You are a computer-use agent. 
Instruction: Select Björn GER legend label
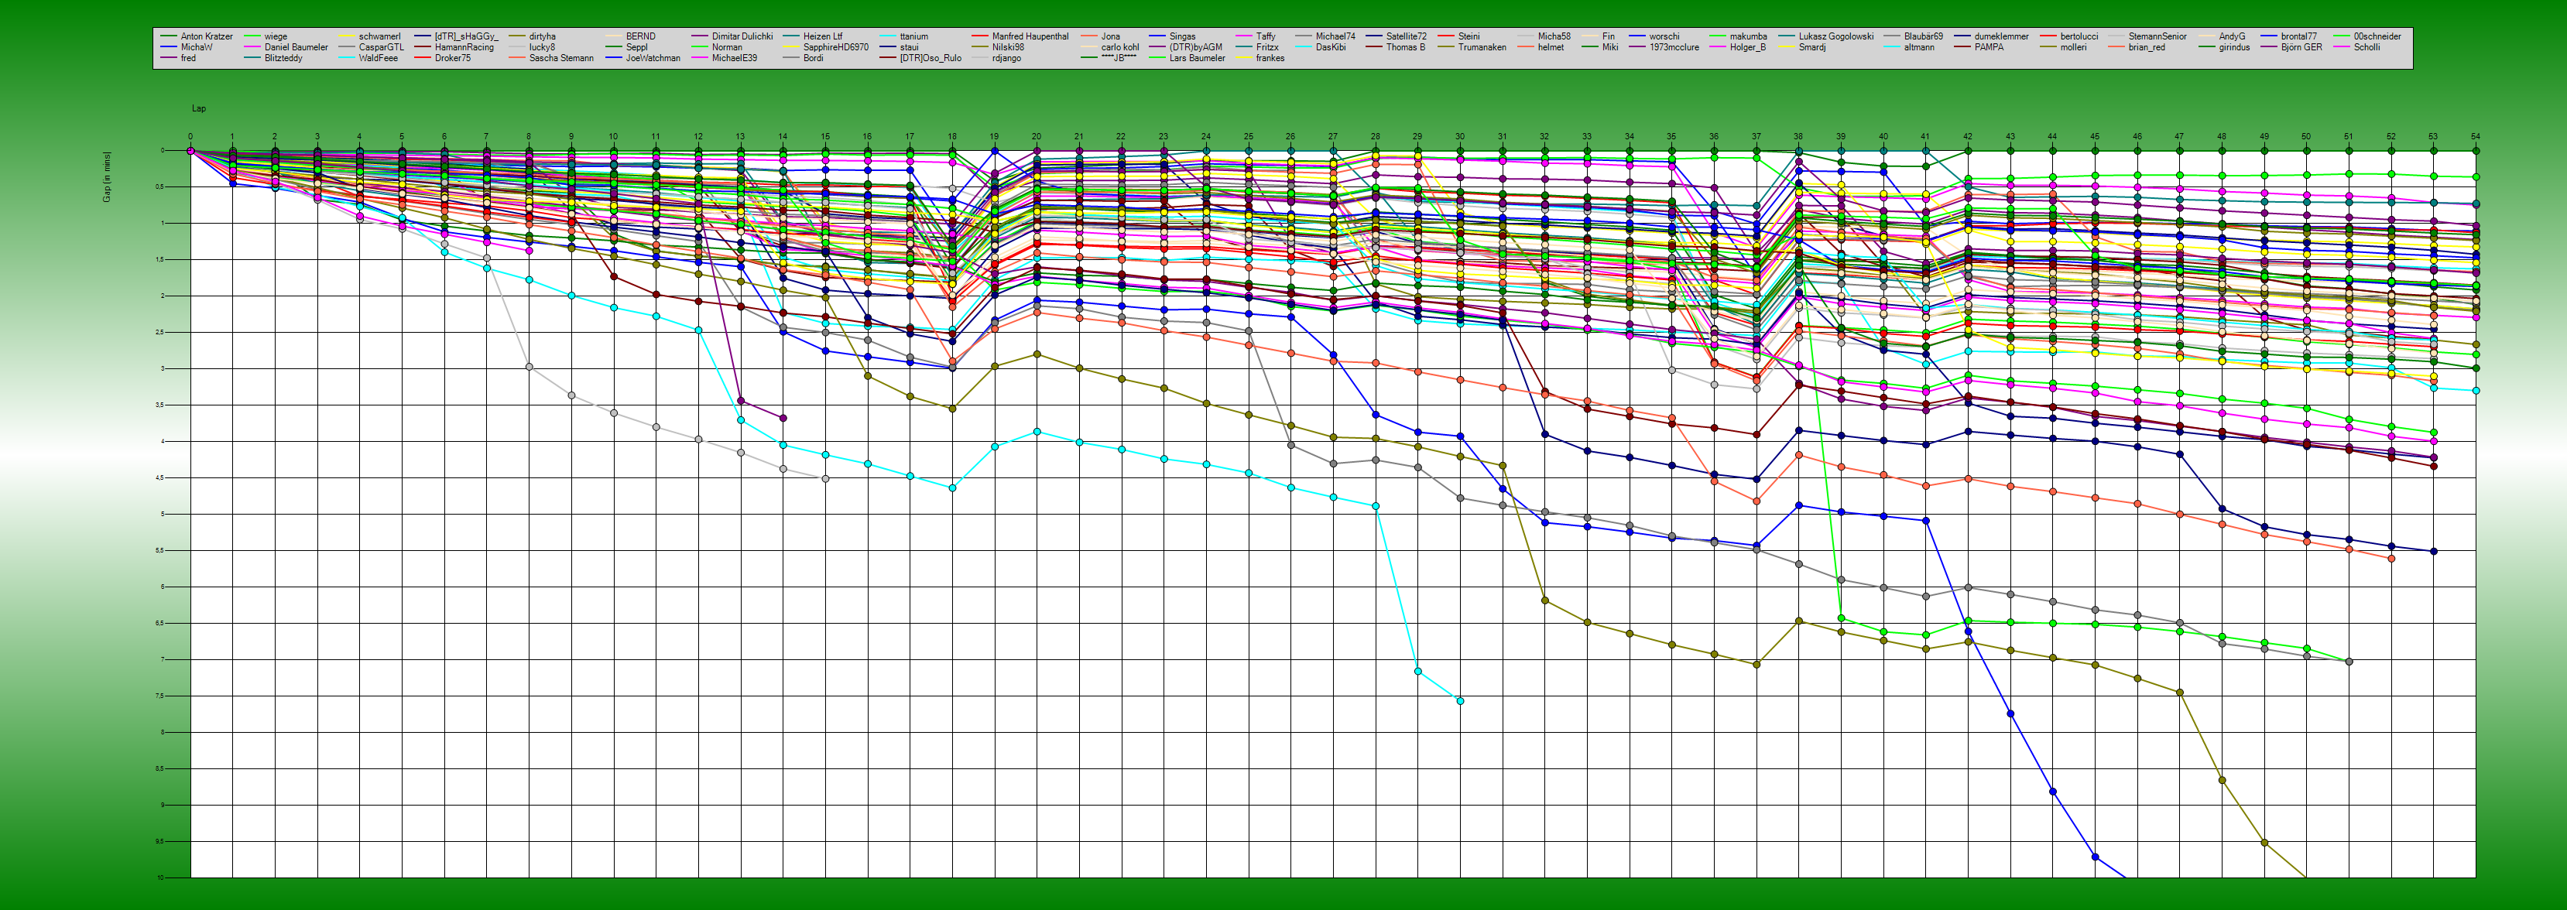2301,48
